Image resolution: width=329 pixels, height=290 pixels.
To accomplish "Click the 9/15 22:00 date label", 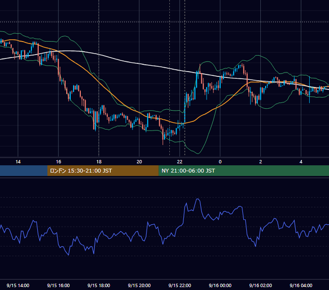I will [179, 285].
